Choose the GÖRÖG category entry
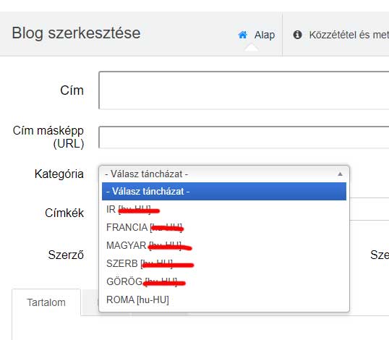Image resolution: width=389 pixels, height=340 pixels. pos(224,281)
